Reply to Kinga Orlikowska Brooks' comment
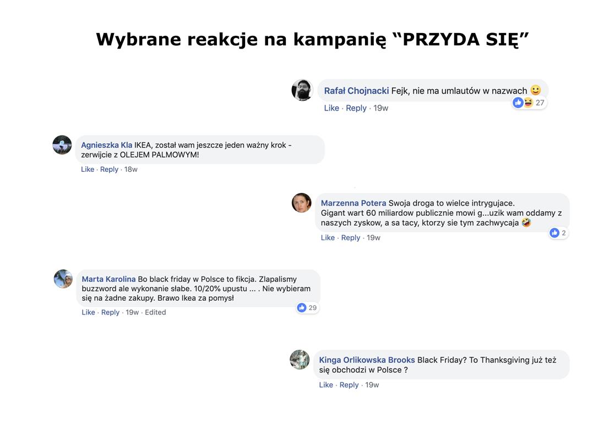The height and width of the screenshot is (423, 598). coord(349,385)
